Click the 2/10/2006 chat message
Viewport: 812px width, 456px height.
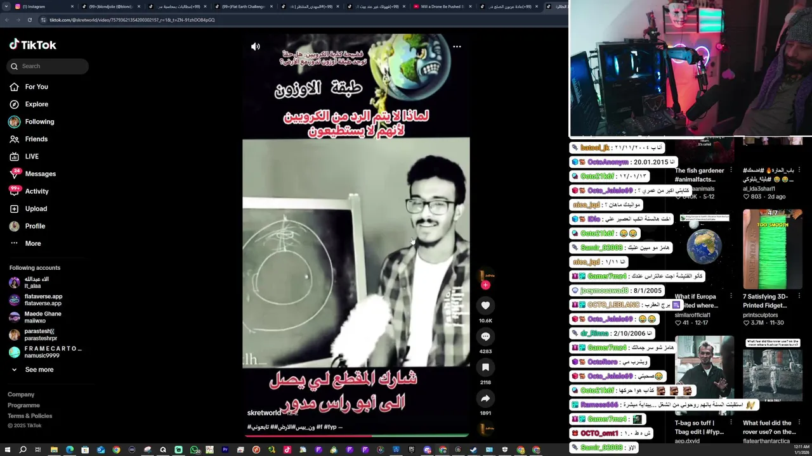(x=612, y=333)
